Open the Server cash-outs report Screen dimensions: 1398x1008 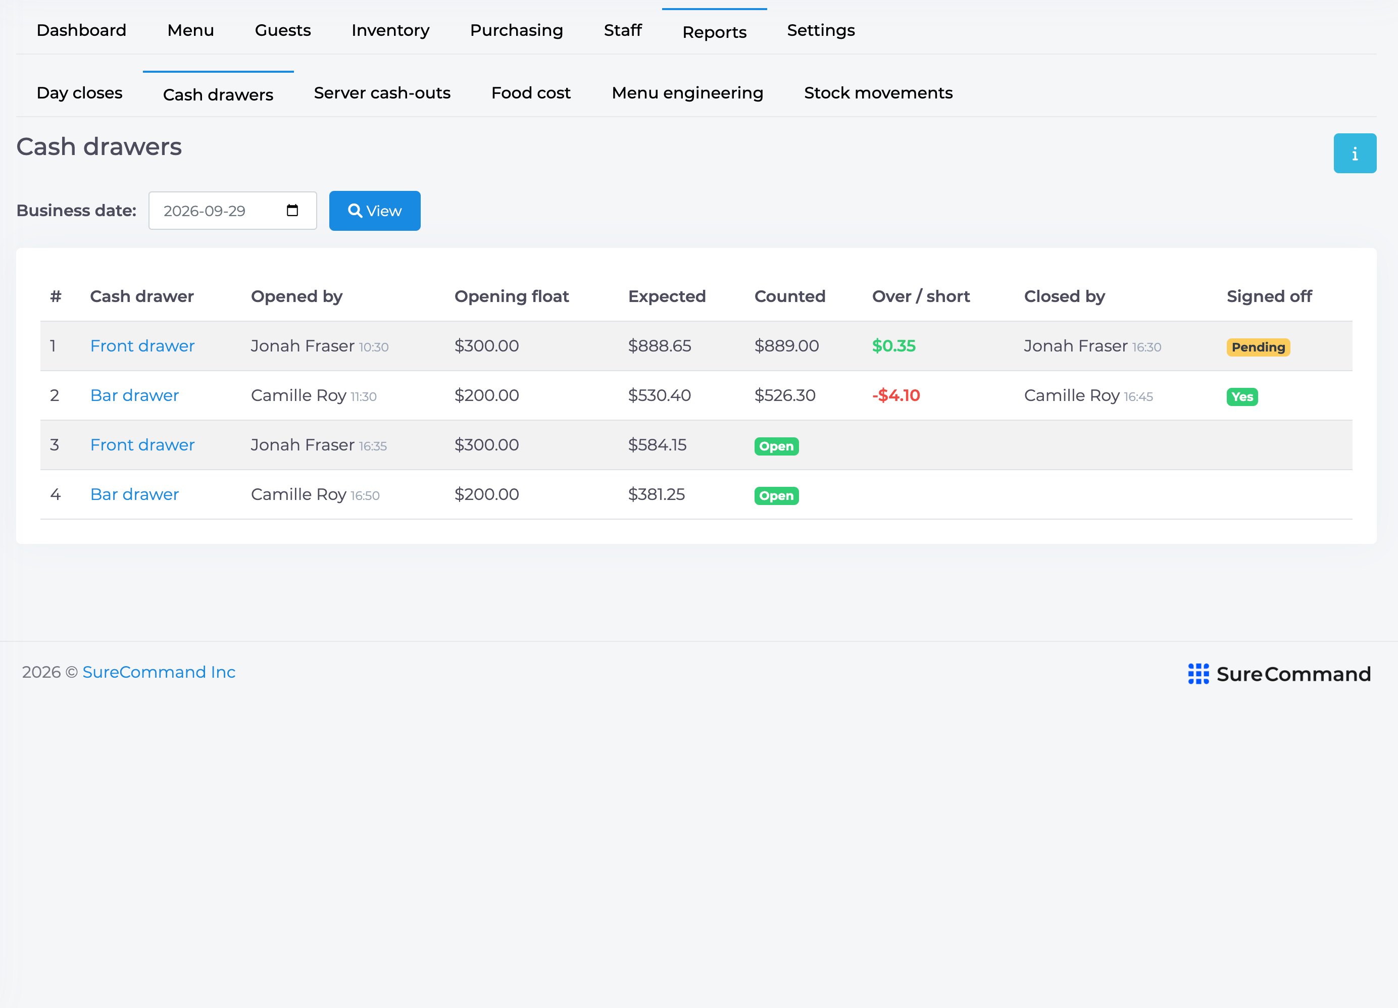(382, 92)
